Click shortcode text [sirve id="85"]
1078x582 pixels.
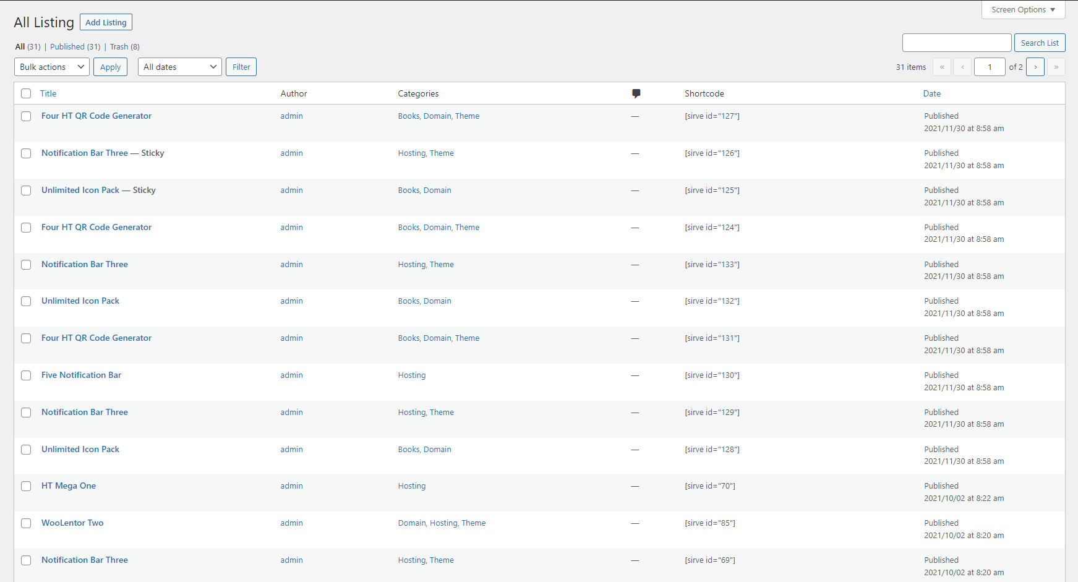pos(710,523)
